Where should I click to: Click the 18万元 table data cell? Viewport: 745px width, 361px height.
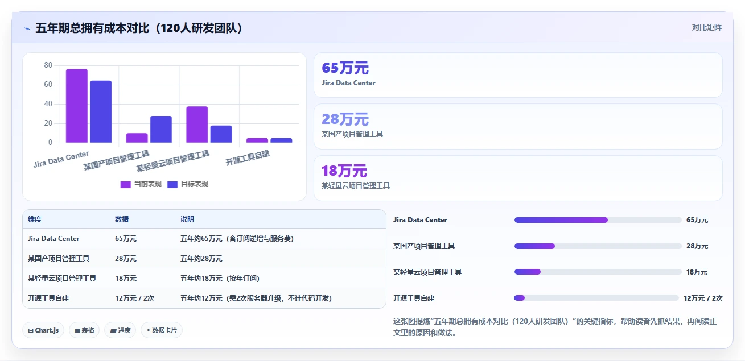coord(126,279)
